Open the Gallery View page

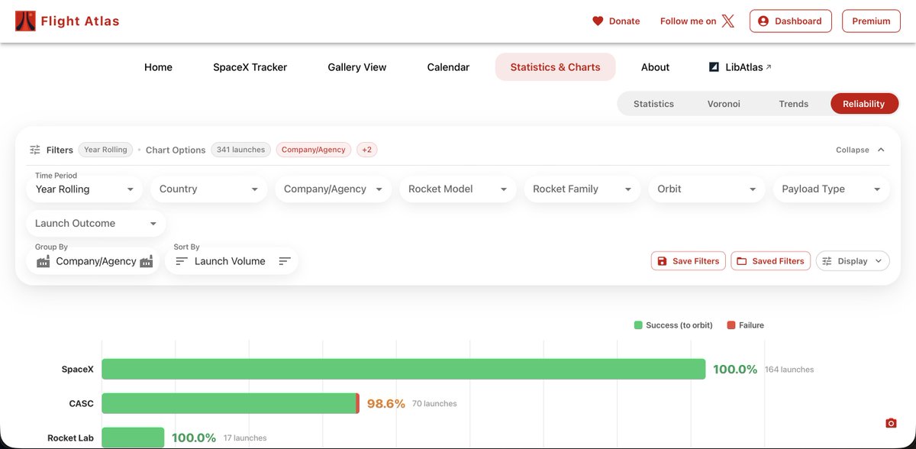(x=357, y=67)
